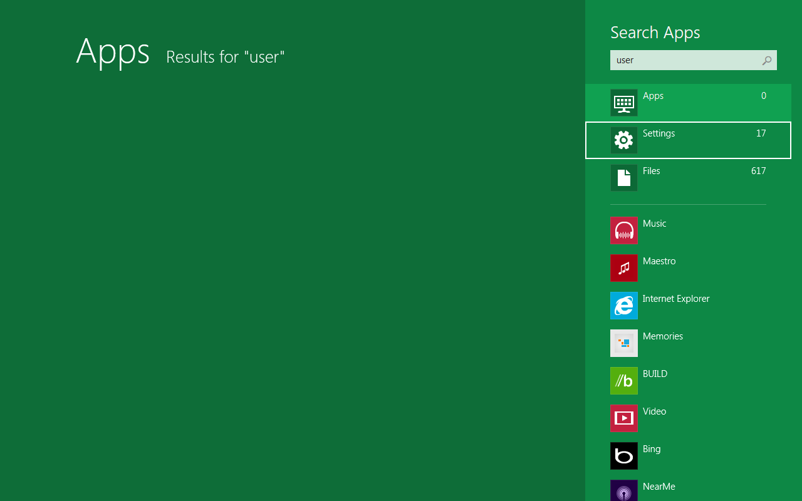802x501 pixels.
Task: Switch to Settings results category
Action: tap(688, 140)
